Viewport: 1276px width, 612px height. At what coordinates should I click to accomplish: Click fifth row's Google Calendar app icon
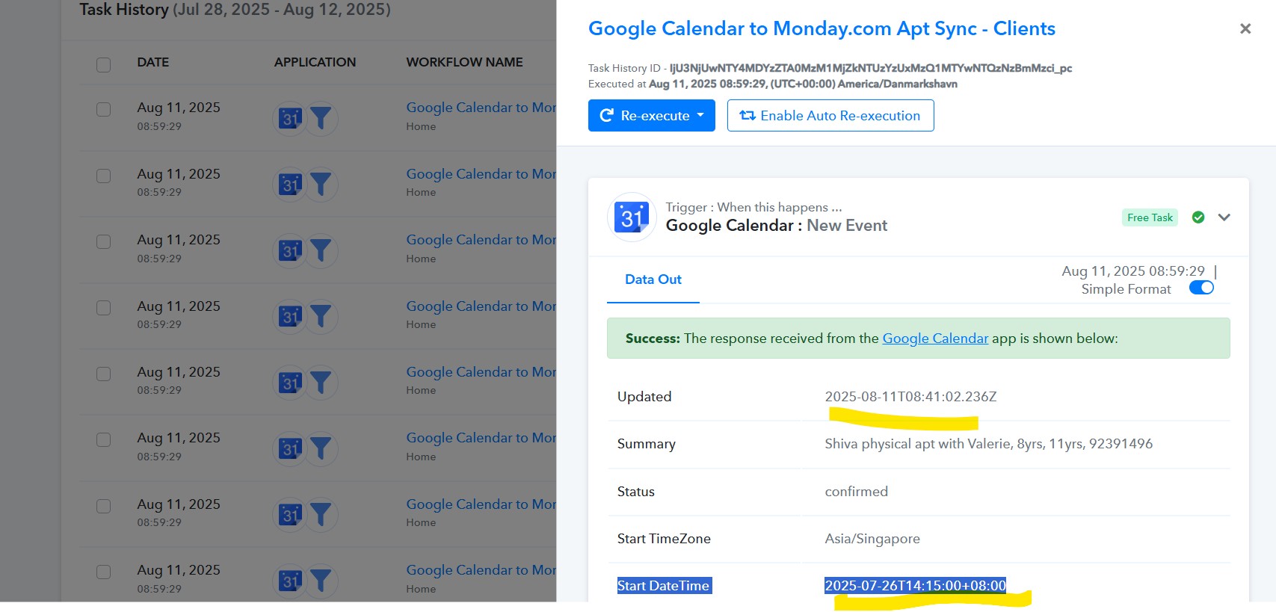pyautogui.click(x=290, y=383)
